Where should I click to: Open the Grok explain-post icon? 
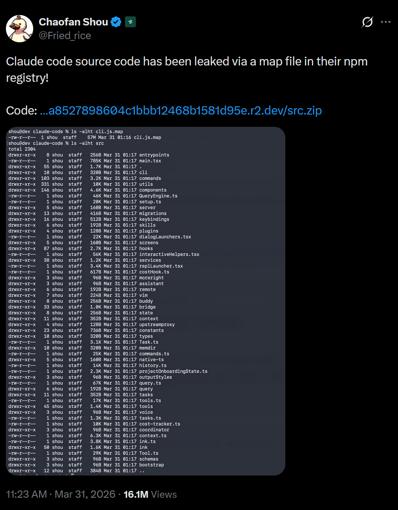pyautogui.click(x=367, y=22)
